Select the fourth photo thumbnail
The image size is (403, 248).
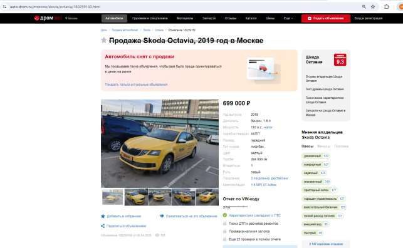[x=183, y=197]
